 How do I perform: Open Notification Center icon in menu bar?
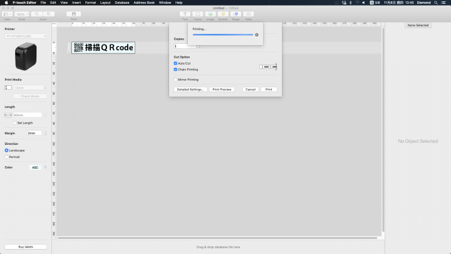click(x=443, y=3)
